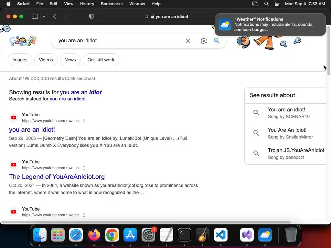Open the Window menu
Screen dimensions: 331x248
coord(137,4)
